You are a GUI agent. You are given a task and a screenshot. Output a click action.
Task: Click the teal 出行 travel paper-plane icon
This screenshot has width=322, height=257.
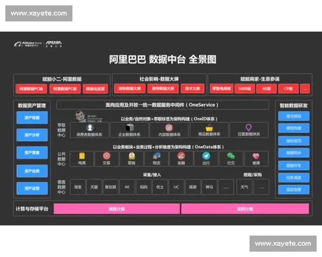point(206,156)
